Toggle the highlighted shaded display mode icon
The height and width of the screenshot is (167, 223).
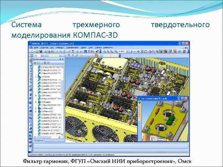pos(161,51)
